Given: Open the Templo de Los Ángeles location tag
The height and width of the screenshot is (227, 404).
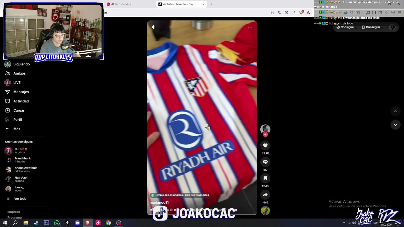Looking at the screenshot, I should [180, 195].
